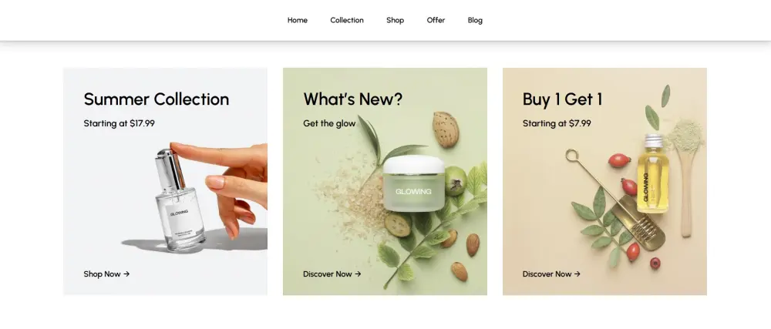
Task: Click Discover Now text in Buy 1 Get 1 card
Action: (x=547, y=274)
